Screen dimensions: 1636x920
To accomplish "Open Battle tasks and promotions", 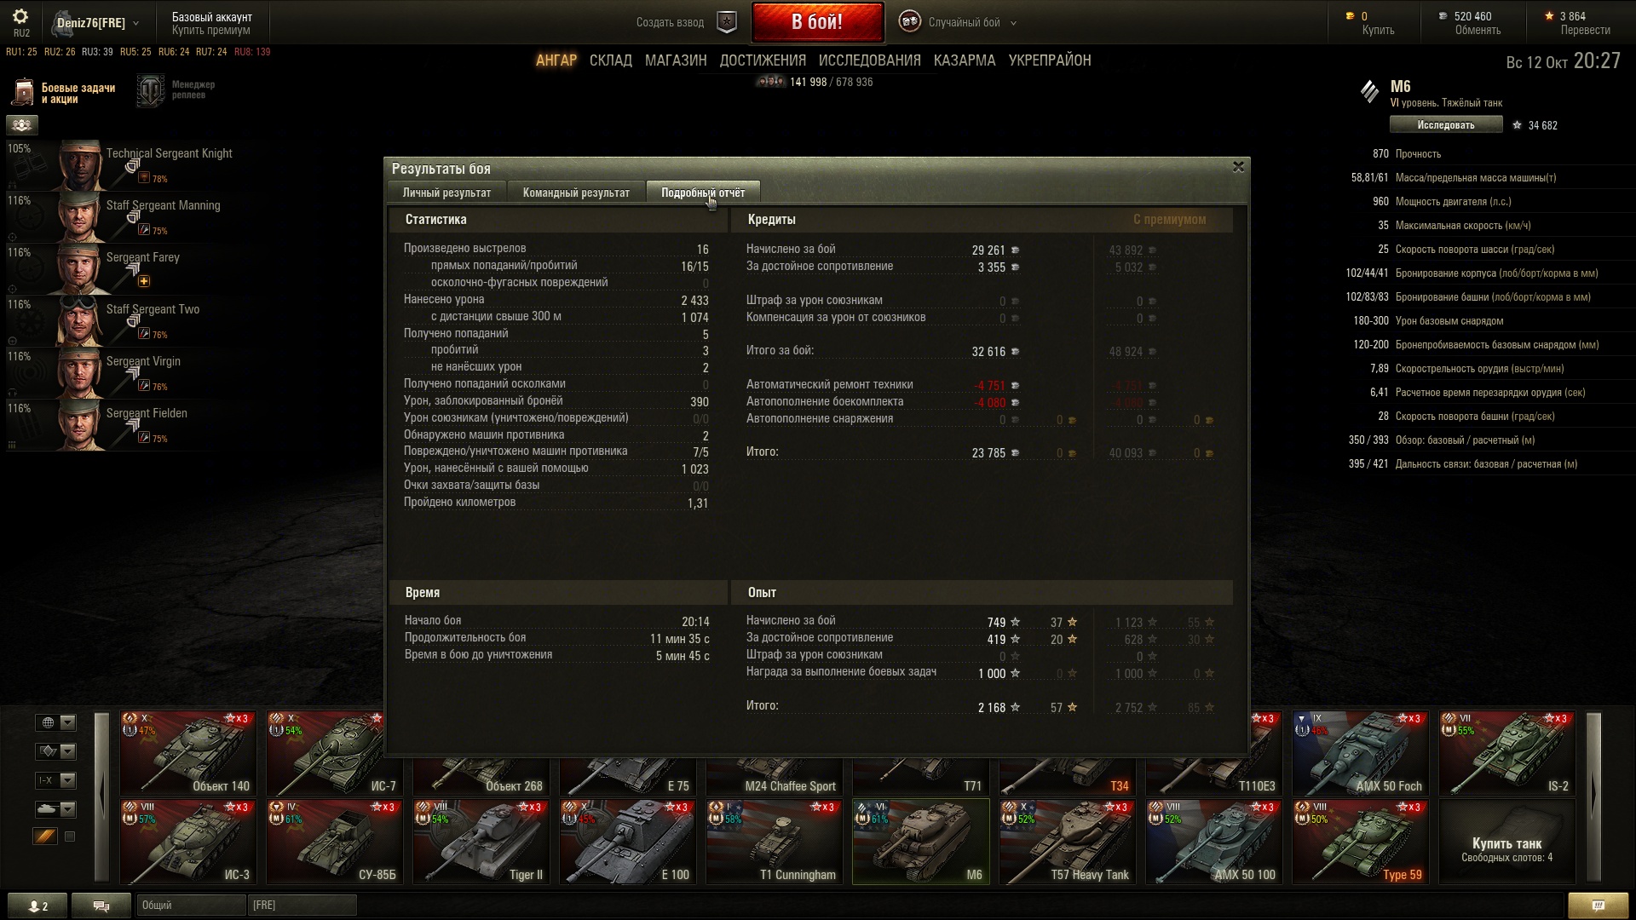I will pyautogui.click(x=65, y=93).
